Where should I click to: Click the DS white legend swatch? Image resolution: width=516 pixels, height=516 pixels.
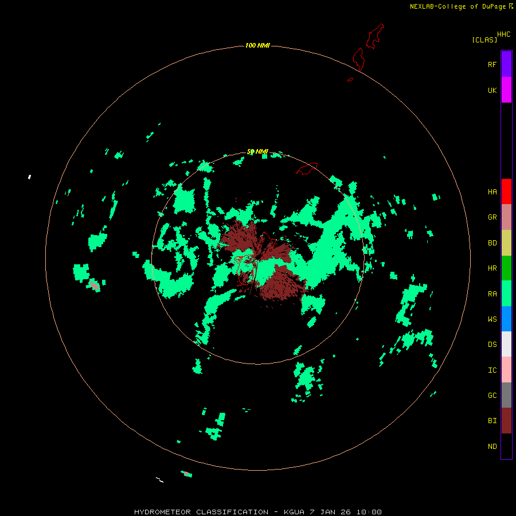pyautogui.click(x=506, y=344)
